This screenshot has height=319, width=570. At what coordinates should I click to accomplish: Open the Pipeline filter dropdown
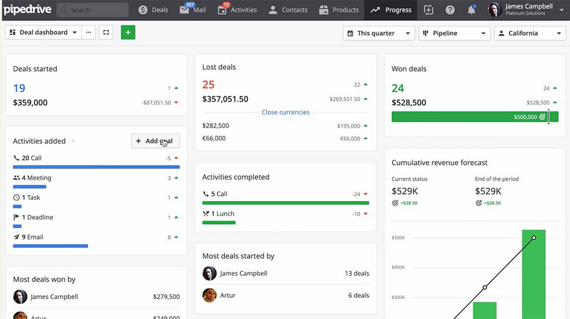point(454,33)
